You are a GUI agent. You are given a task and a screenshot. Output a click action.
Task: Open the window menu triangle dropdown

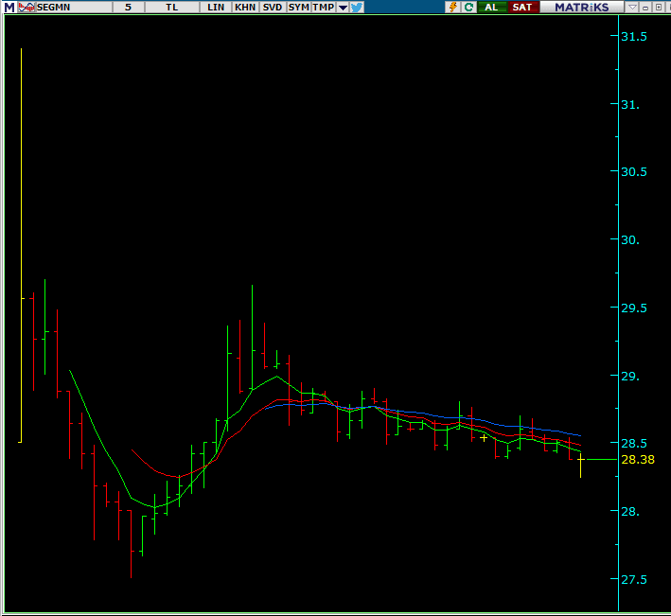click(x=632, y=7)
